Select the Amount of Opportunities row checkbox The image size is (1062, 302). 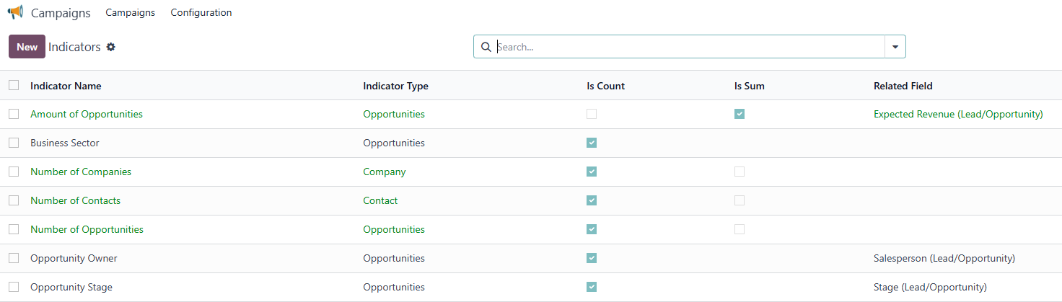(14, 114)
